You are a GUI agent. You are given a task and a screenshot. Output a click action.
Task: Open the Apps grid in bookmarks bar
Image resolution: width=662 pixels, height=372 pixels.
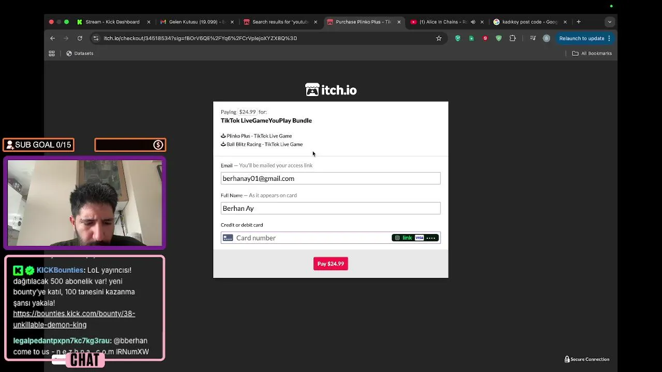[52, 53]
